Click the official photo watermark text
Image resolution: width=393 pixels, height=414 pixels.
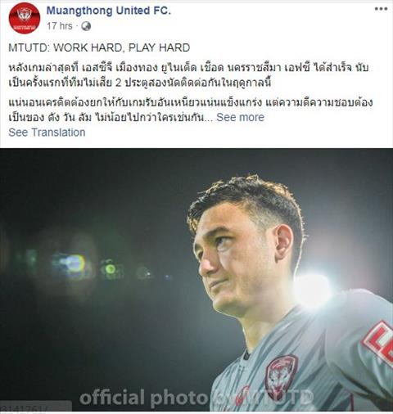click(x=196, y=398)
